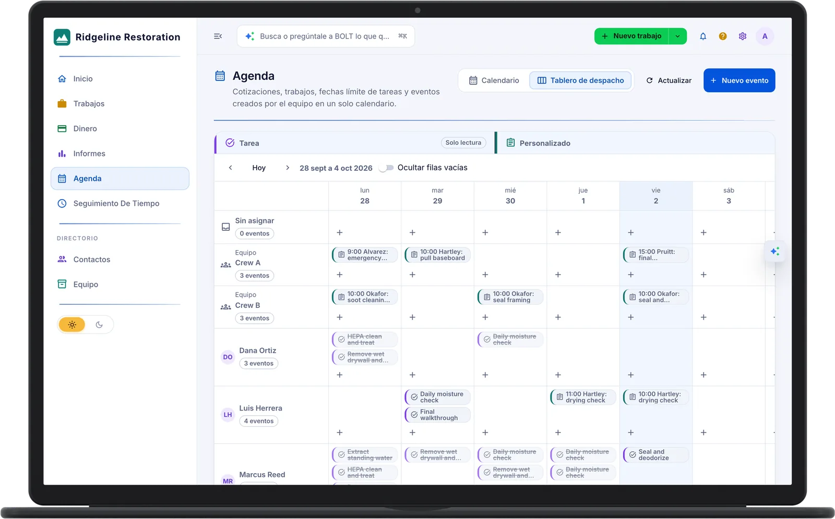Select light mode sun toggle
The height and width of the screenshot is (519, 835).
click(x=72, y=325)
